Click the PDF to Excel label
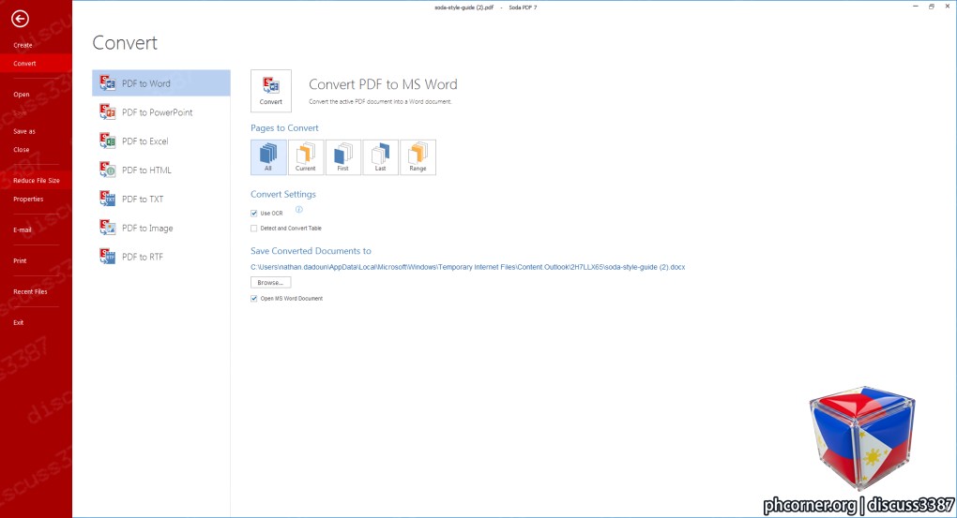957x518 pixels. coord(145,141)
